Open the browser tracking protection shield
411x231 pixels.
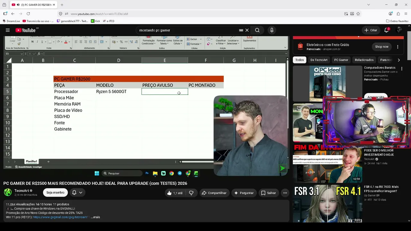[x=60, y=14]
